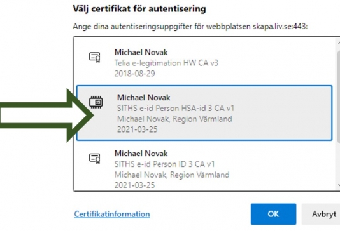
Task: Click 2021-03-25 date in highlighted certificate
Action: 138,129
